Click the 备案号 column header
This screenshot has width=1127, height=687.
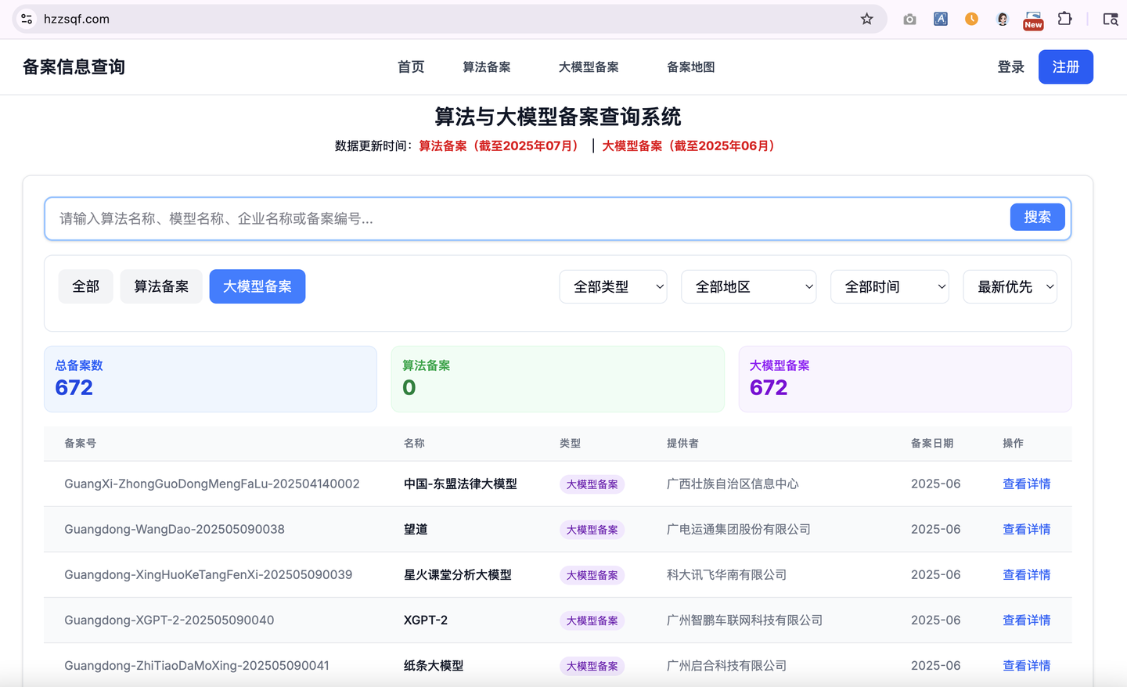(x=80, y=443)
